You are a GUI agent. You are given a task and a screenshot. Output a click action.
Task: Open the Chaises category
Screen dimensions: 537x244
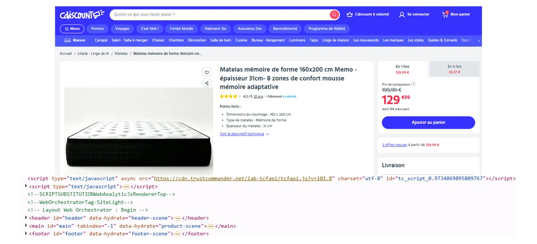[158, 40]
